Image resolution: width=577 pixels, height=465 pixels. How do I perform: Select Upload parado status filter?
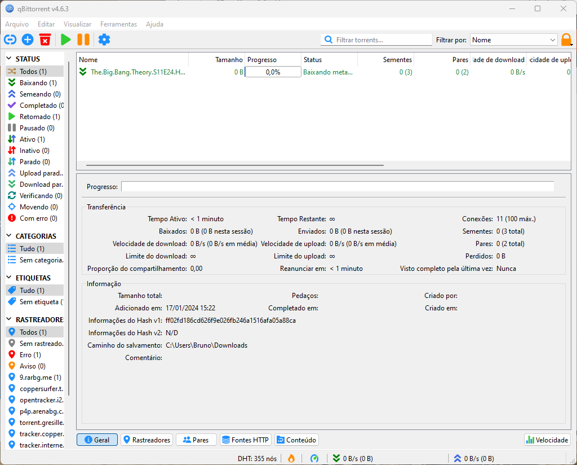pyautogui.click(x=35, y=173)
